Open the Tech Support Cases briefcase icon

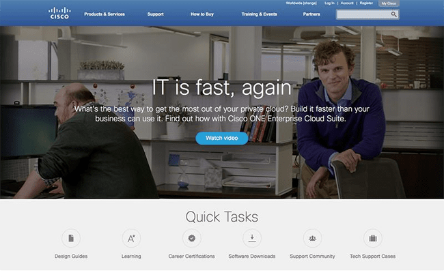click(x=373, y=238)
